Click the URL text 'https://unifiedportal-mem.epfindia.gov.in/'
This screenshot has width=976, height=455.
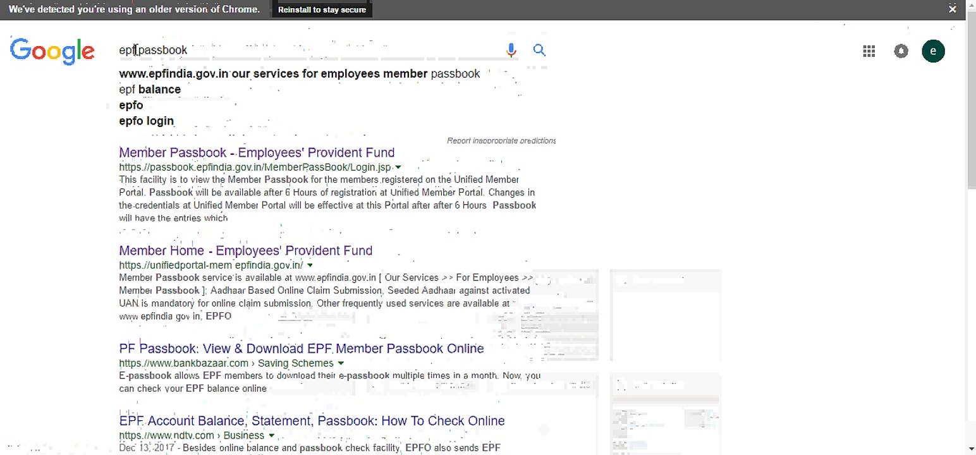pos(211,265)
